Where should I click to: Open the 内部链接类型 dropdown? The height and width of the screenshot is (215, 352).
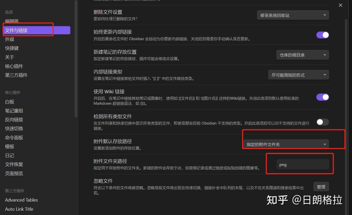click(298, 74)
